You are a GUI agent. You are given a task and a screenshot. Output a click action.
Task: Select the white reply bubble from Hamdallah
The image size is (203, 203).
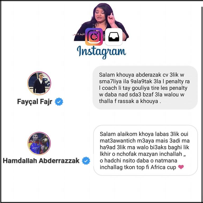tap(146, 150)
